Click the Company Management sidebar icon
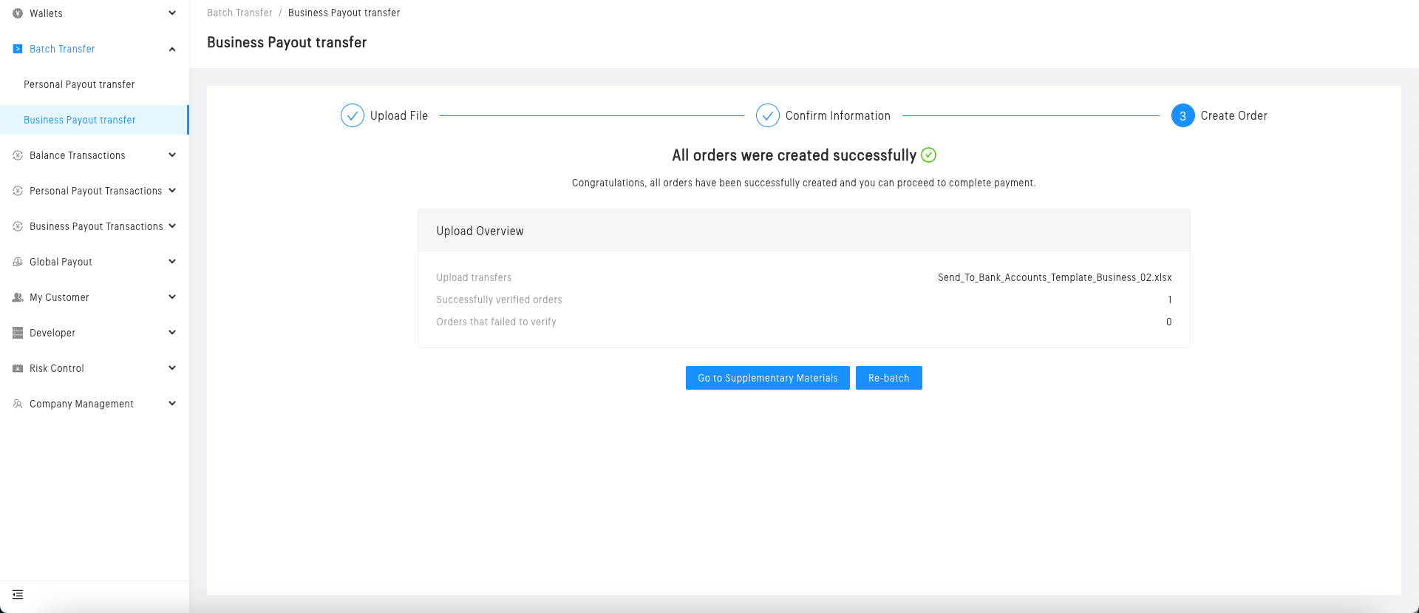The image size is (1419, 613). coord(18,404)
